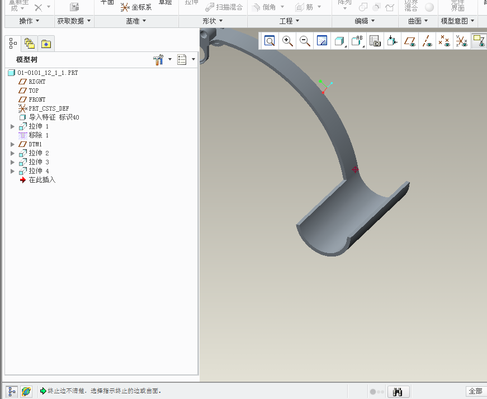487x399 pixels.
Task: Open the 倒角 dropdown arrow
Action: coord(282,7)
